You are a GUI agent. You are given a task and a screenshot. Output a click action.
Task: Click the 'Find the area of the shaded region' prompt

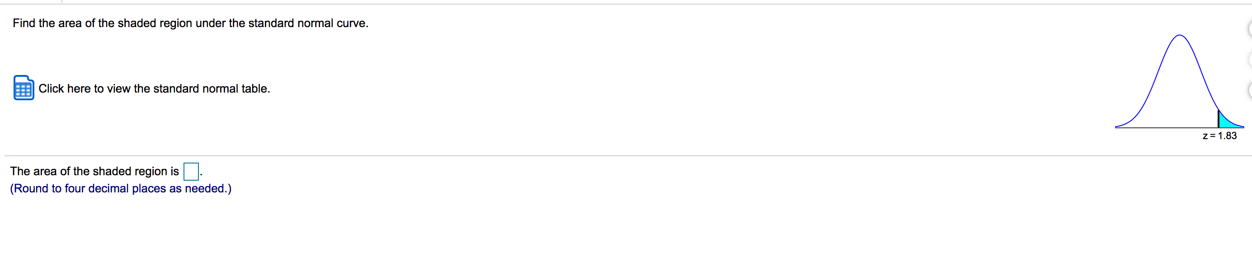(x=191, y=23)
